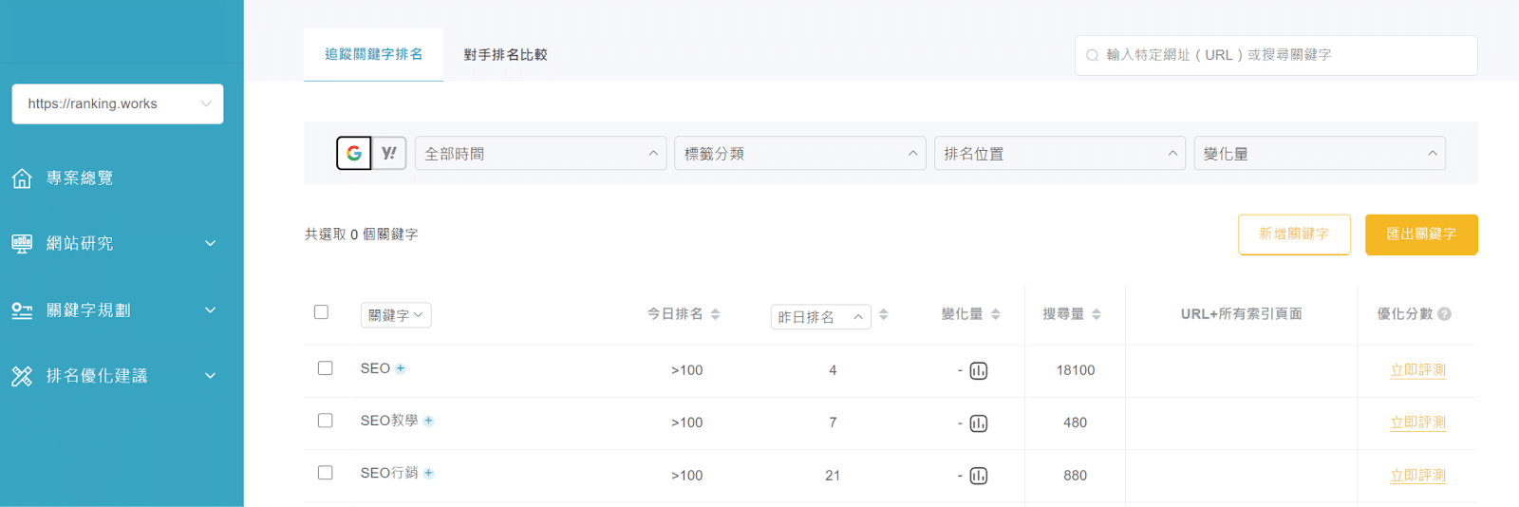Open the 全部時間 time range dropdown
The height and width of the screenshot is (507, 1519).
coord(540,153)
